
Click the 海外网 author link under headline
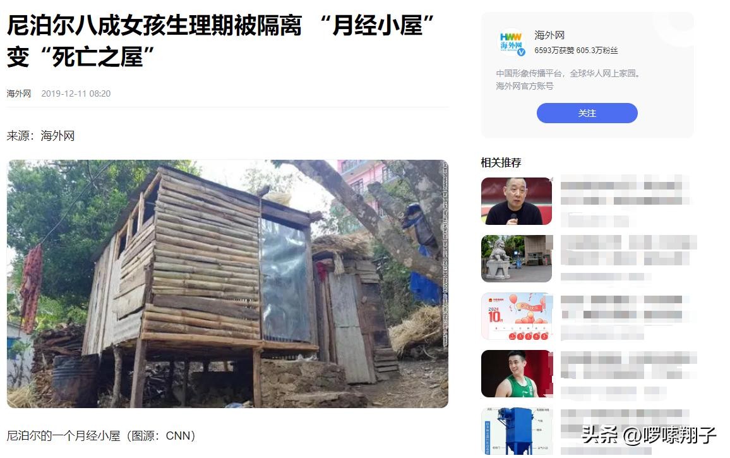[18, 93]
